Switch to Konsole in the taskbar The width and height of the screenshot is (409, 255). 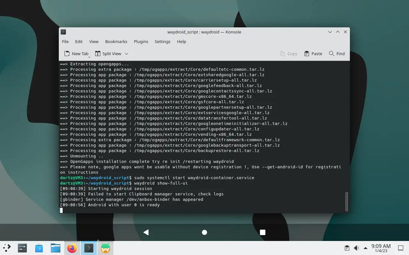[89, 248]
